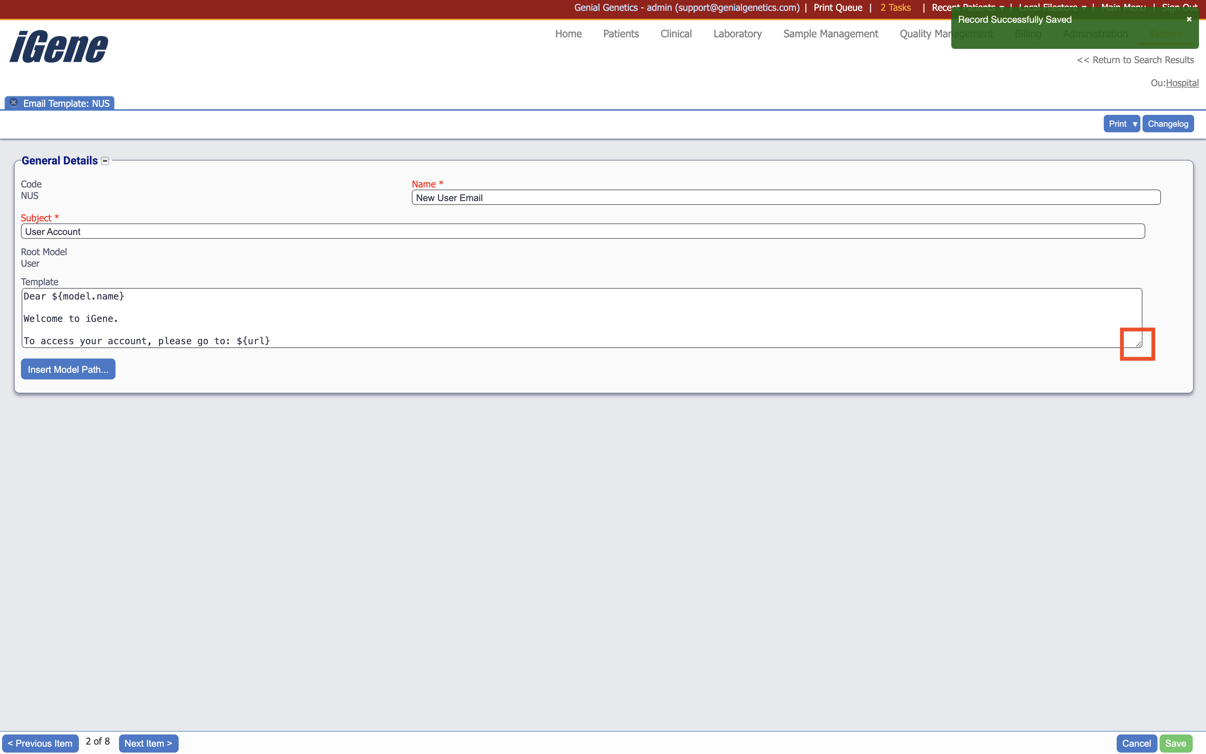Viewport: 1206px width, 754px height.
Task: Open the Changelog
Action: click(1169, 123)
